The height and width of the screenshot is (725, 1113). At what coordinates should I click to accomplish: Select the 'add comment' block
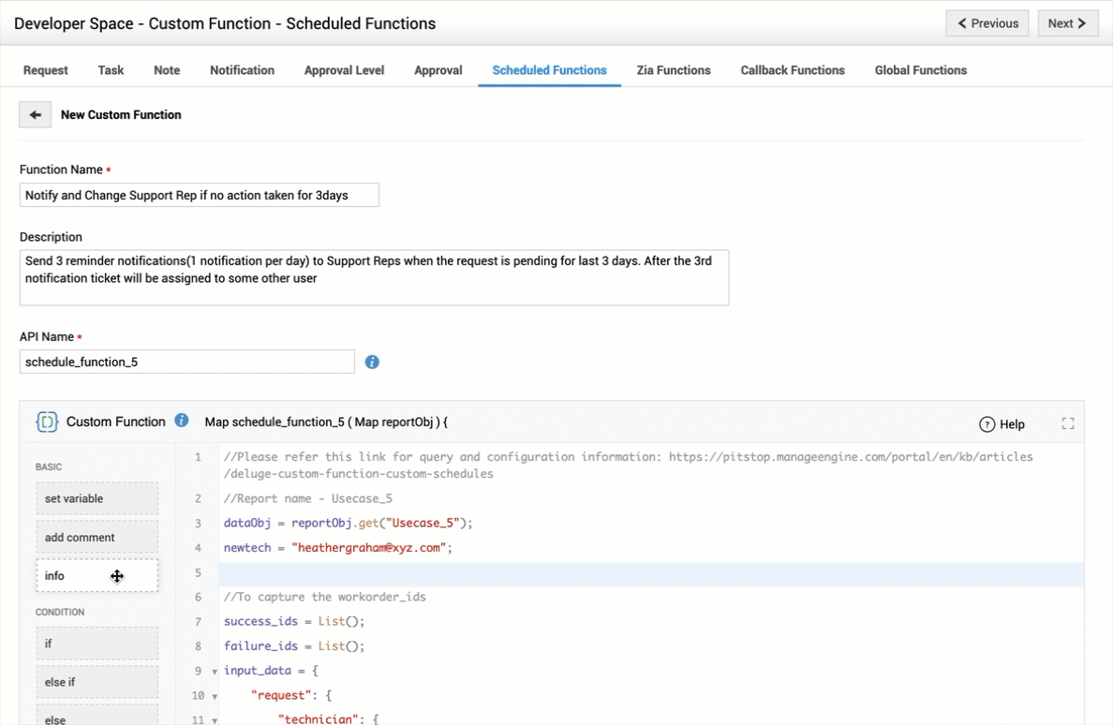96,538
